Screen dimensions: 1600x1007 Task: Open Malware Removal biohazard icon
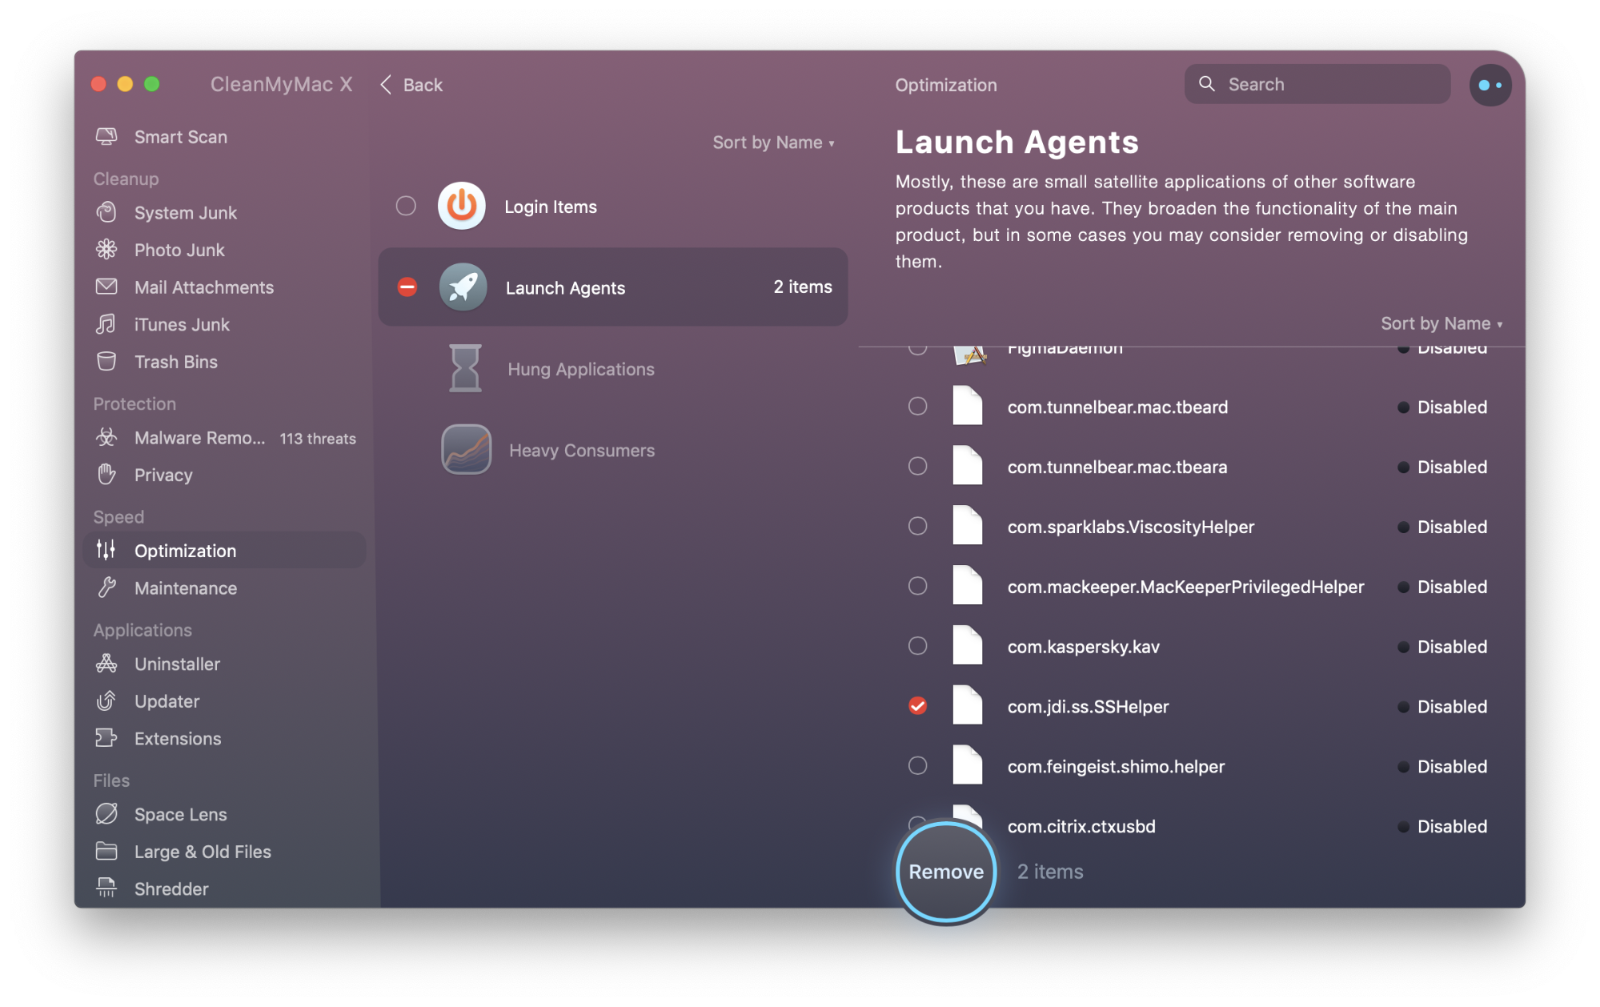[x=106, y=438]
